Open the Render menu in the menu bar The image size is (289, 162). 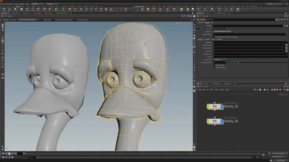[11, 4]
